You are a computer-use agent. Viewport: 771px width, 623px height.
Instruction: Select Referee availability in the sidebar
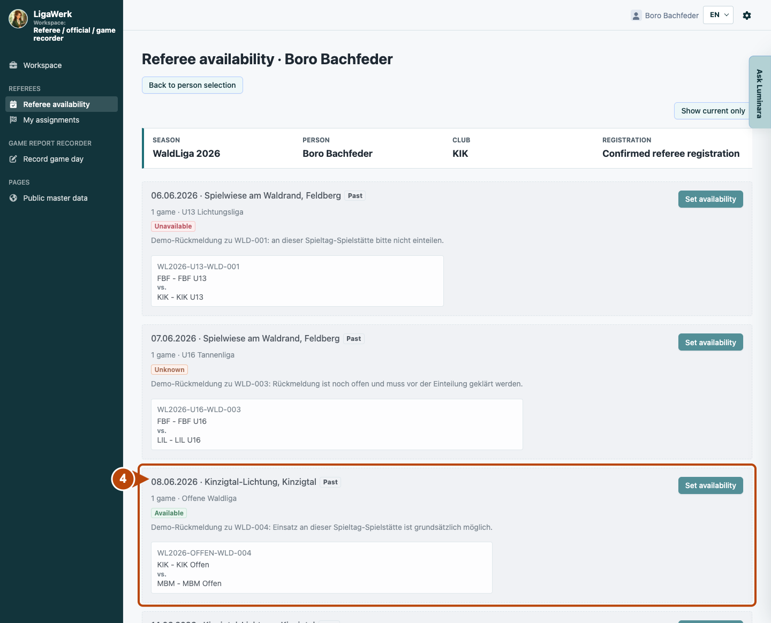click(62, 104)
